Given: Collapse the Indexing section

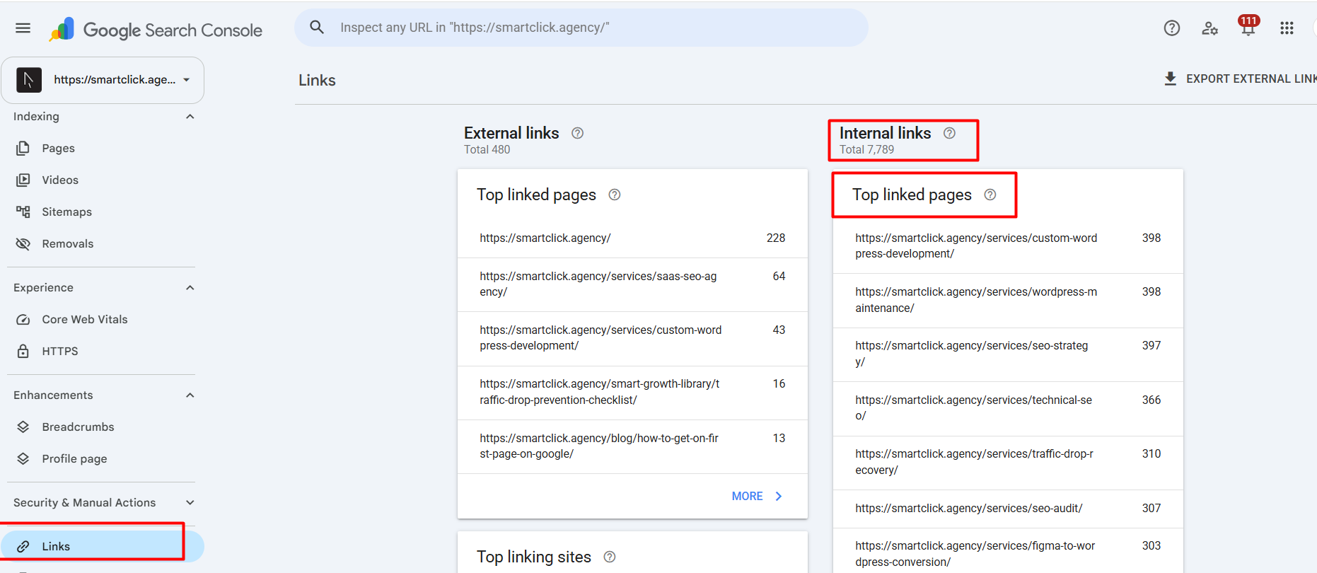Looking at the screenshot, I should click(x=190, y=117).
